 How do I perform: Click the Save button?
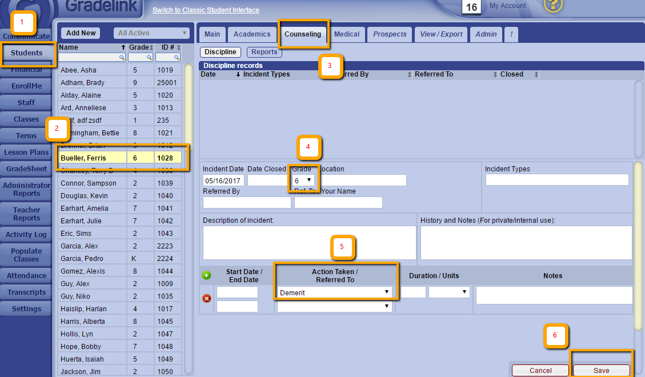tap(601, 370)
